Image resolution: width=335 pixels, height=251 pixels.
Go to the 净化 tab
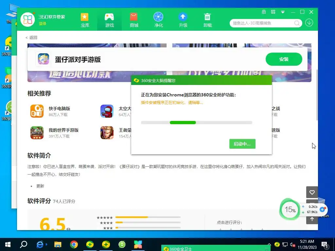[x=159, y=20]
